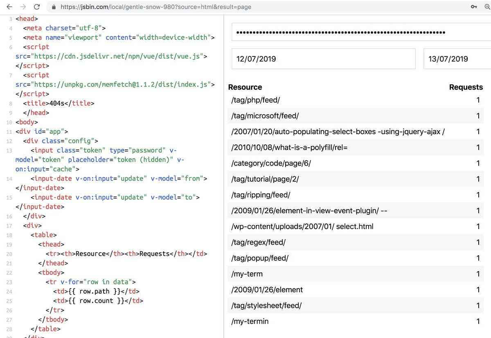Click the hidden token password field
This screenshot has height=338, width=491.
point(360,32)
